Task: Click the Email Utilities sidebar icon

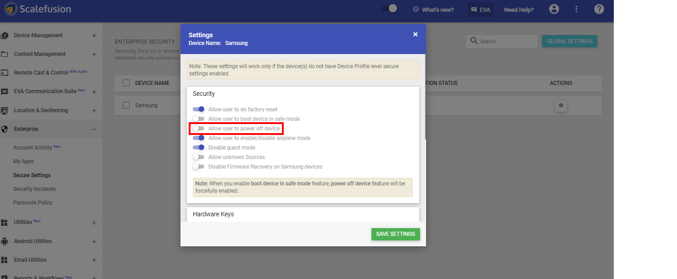Action: [5, 260]
